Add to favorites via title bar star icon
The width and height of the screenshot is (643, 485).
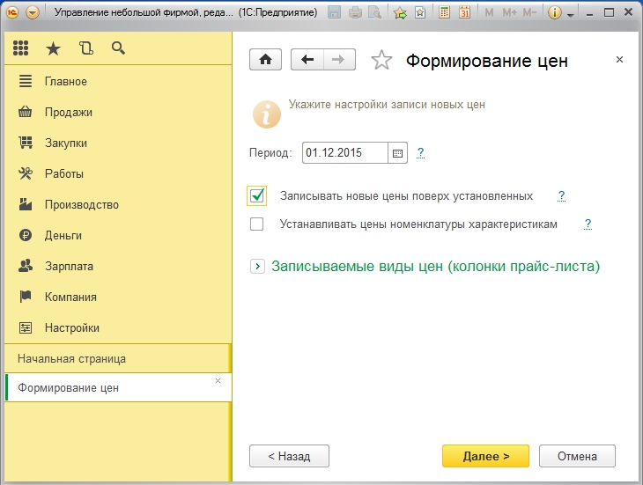pos(400,12)
